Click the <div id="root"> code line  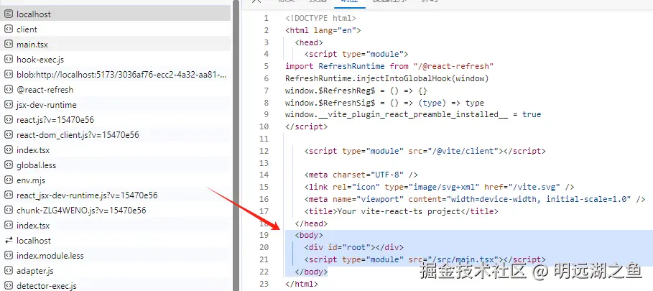(x=353, y=247)
